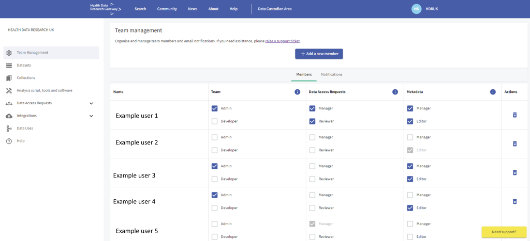Click the Analysis script tools icon
The height and width of the screenshot is (241, 530).
pyautogui.click(x=9, y=91)
